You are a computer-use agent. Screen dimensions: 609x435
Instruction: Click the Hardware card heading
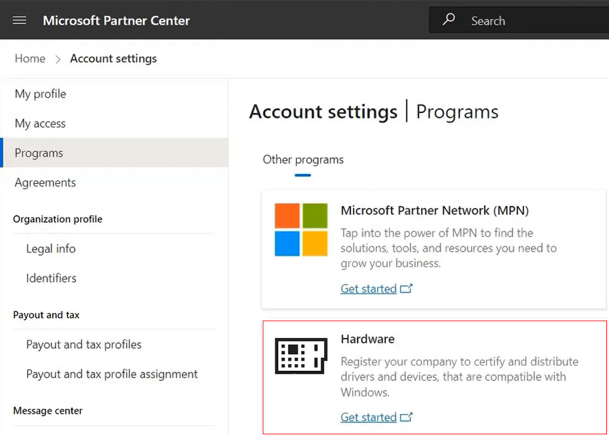pos(368,339)
